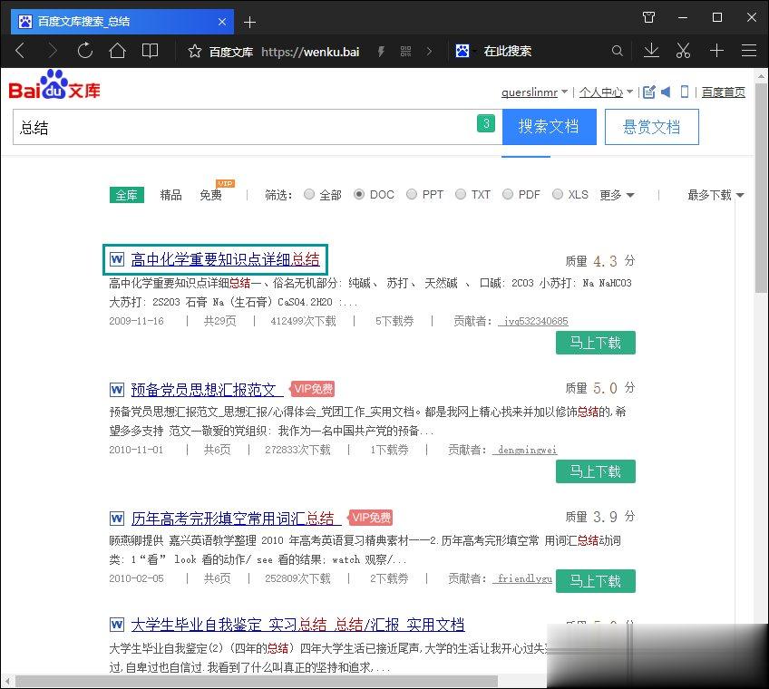The height and width of the screenshot is (689, 769).
Task: Open the 最多下载 sort dropdown
Action: tap(715, 195)
